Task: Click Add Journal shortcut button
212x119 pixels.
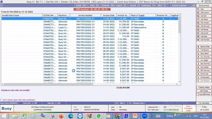Action: coord(204,33)
